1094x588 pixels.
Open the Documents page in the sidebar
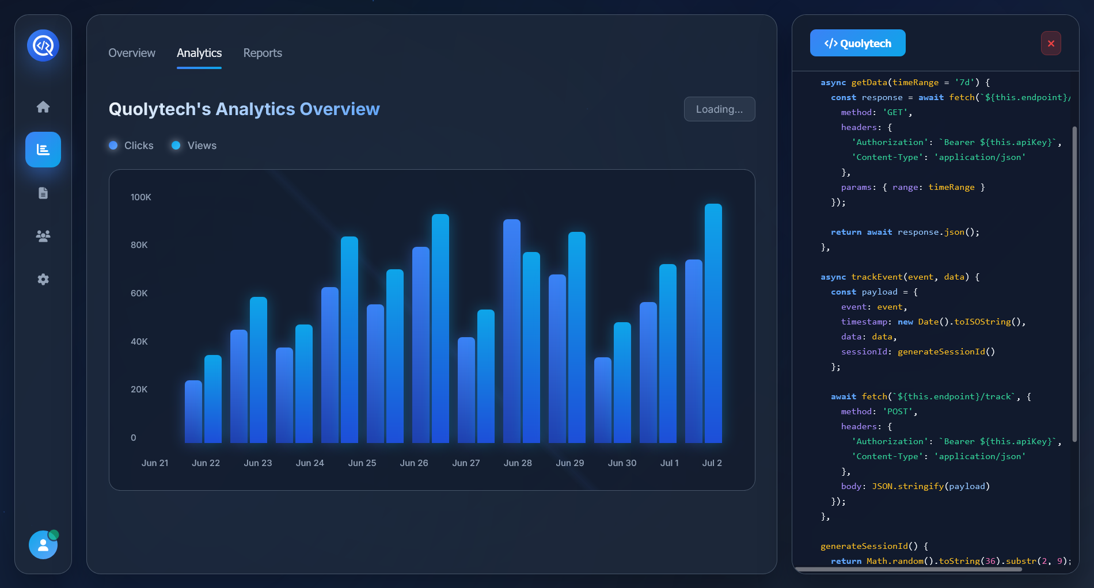point(43,193)
